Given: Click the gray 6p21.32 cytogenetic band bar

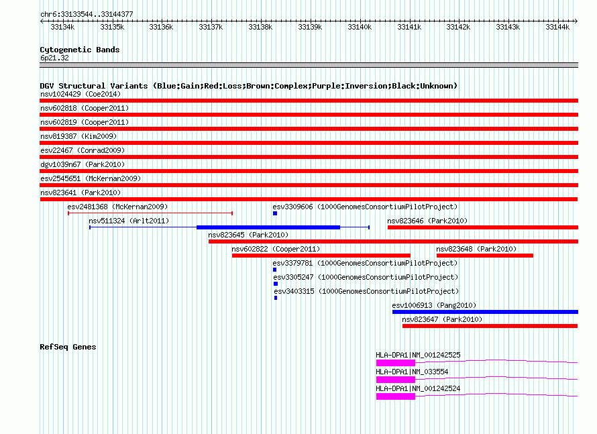Looking at the screenshot, I should 309,66.
